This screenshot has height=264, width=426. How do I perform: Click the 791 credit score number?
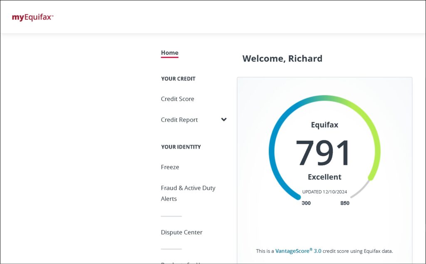point(324,153)
